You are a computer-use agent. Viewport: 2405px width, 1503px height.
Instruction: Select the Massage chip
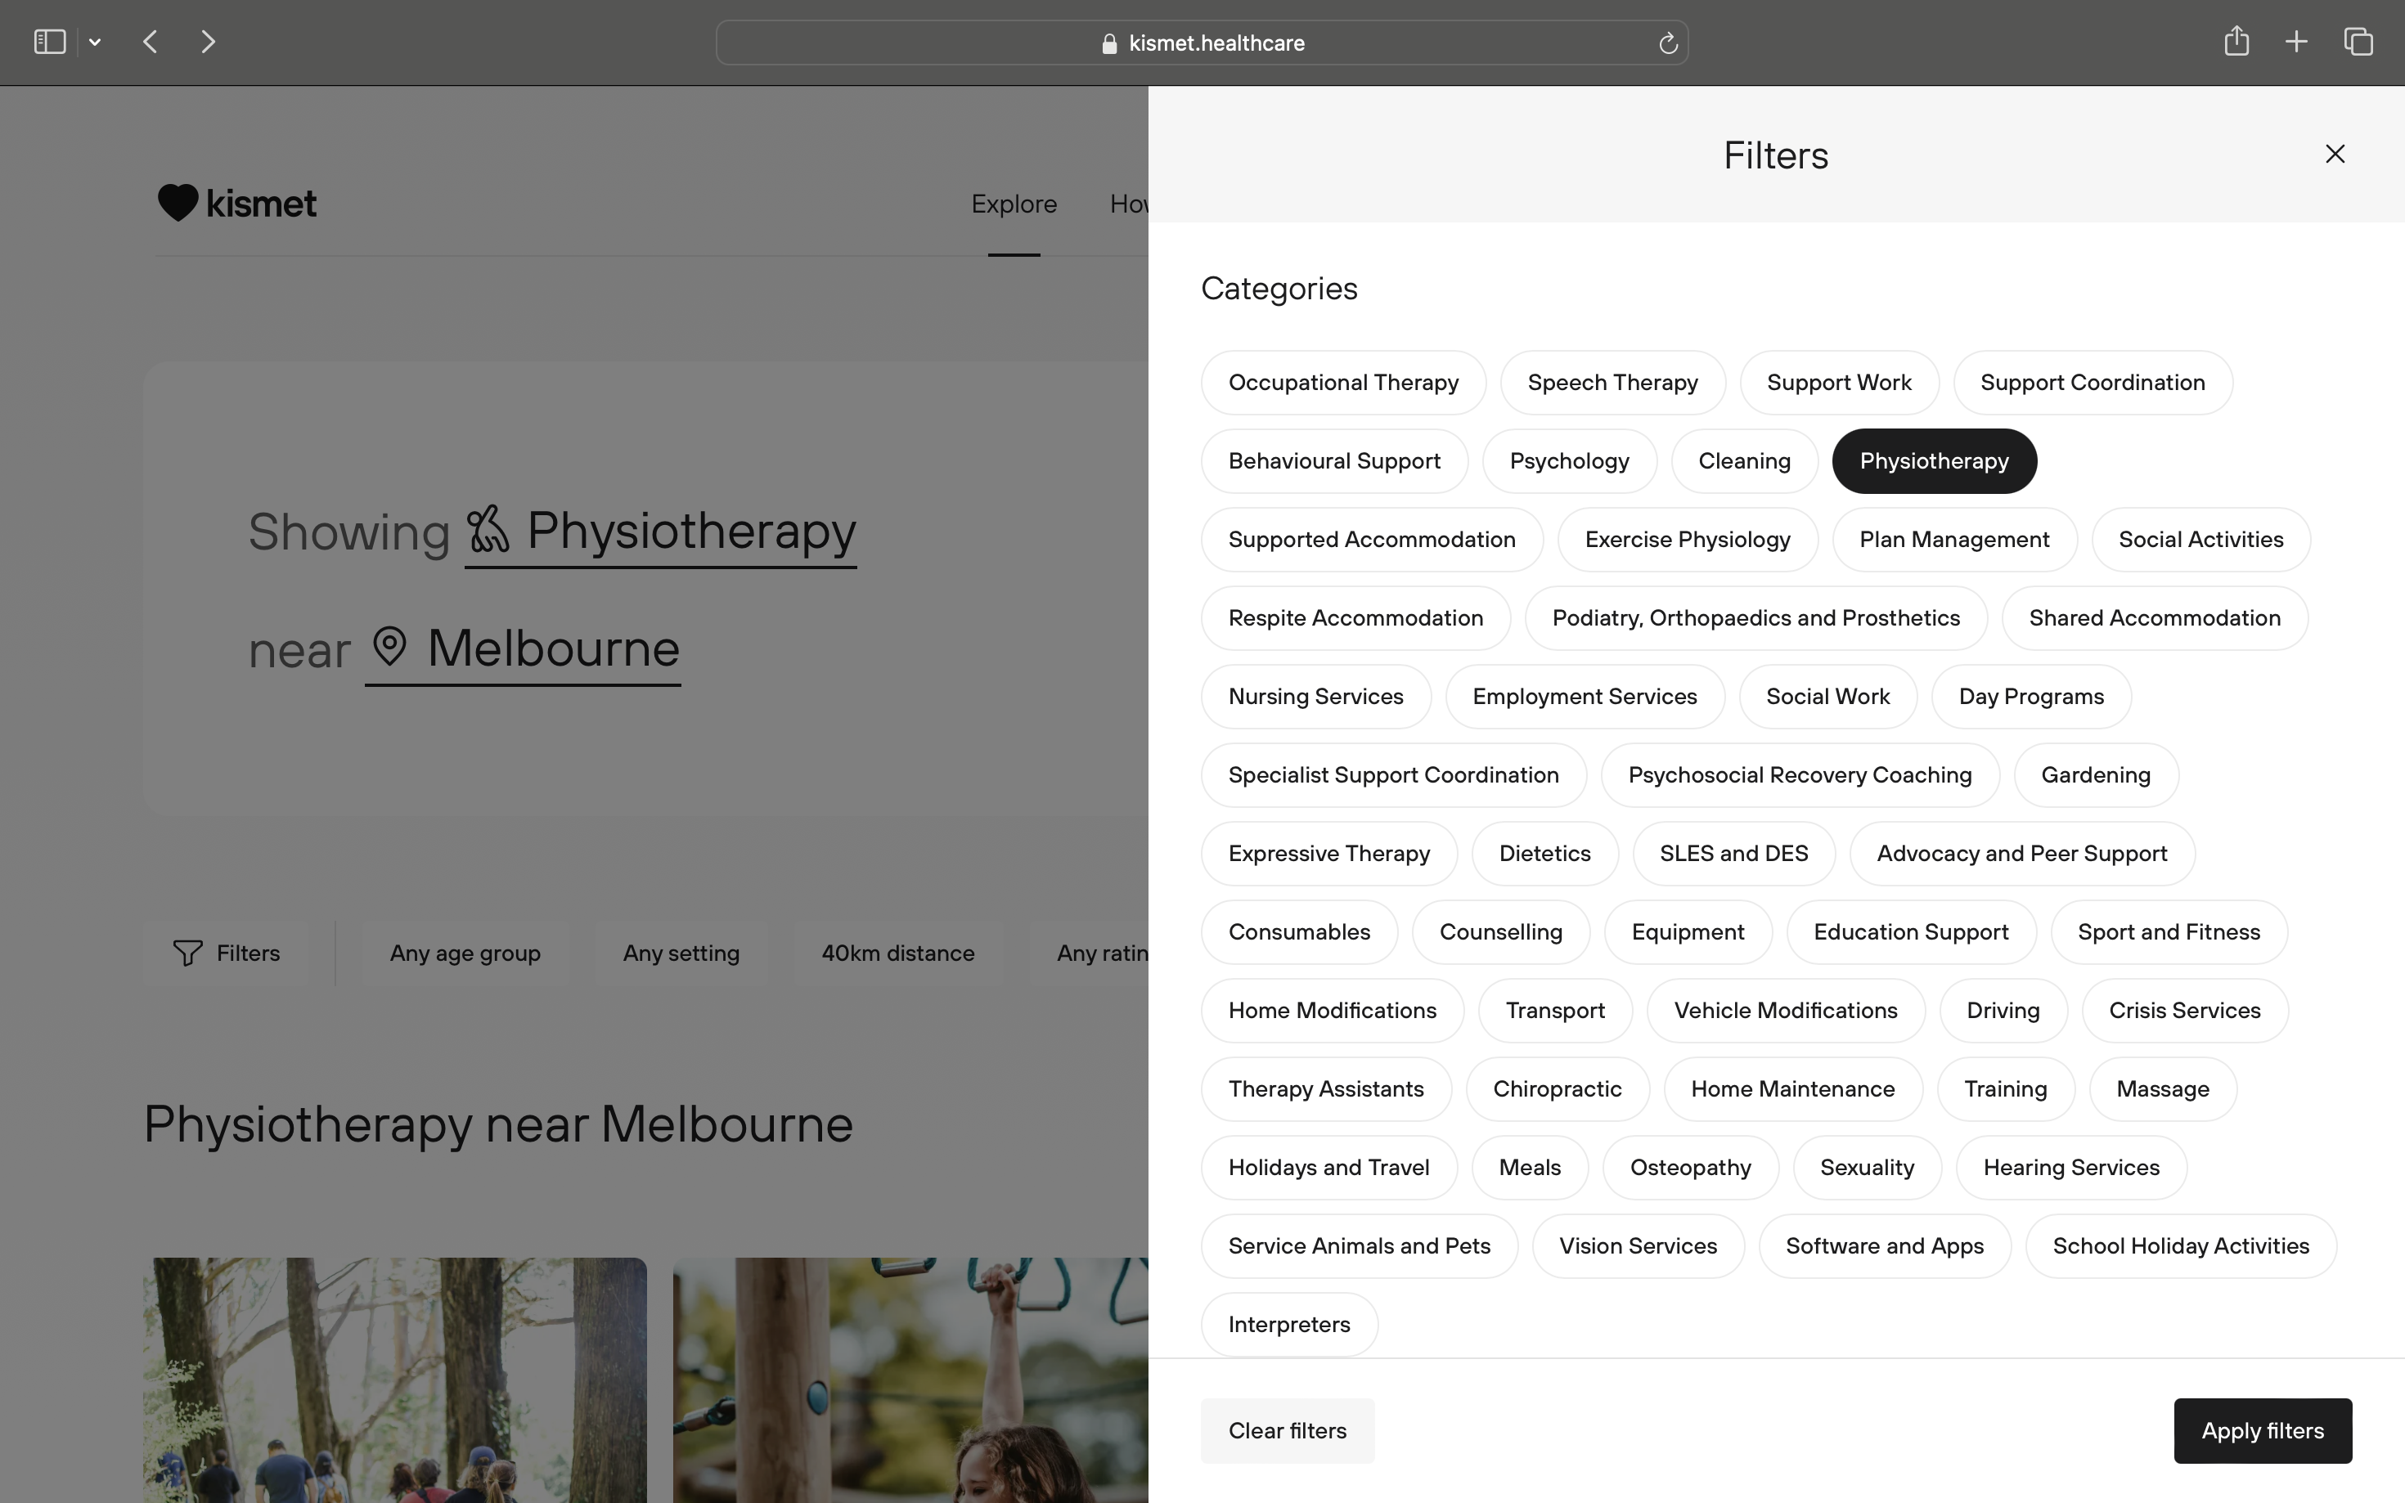click(x=2164, y=1089)
